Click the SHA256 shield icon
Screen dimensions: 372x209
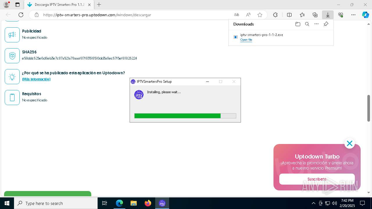[12, 56]
